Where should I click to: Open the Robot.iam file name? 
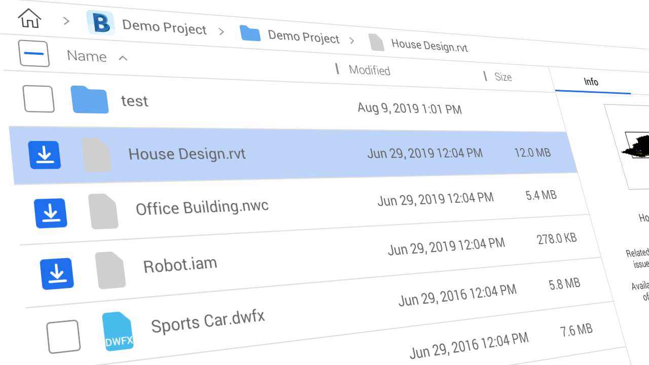(180, 265)
